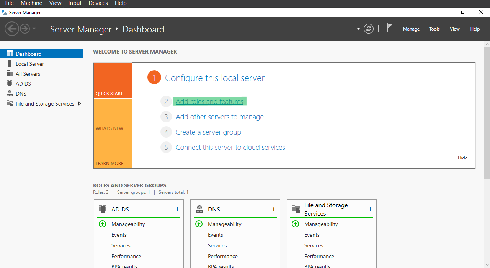Image resolution: width=490 pixels, height=268 pixels.
Task: Open the Server Manager Help menu
Action: 475,29
